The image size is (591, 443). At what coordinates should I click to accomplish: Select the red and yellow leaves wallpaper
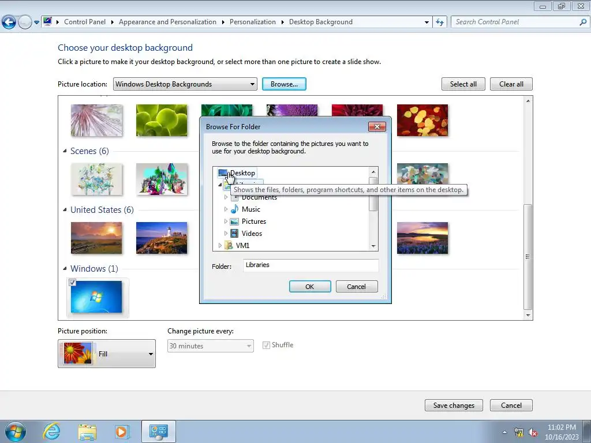(422, 120)
